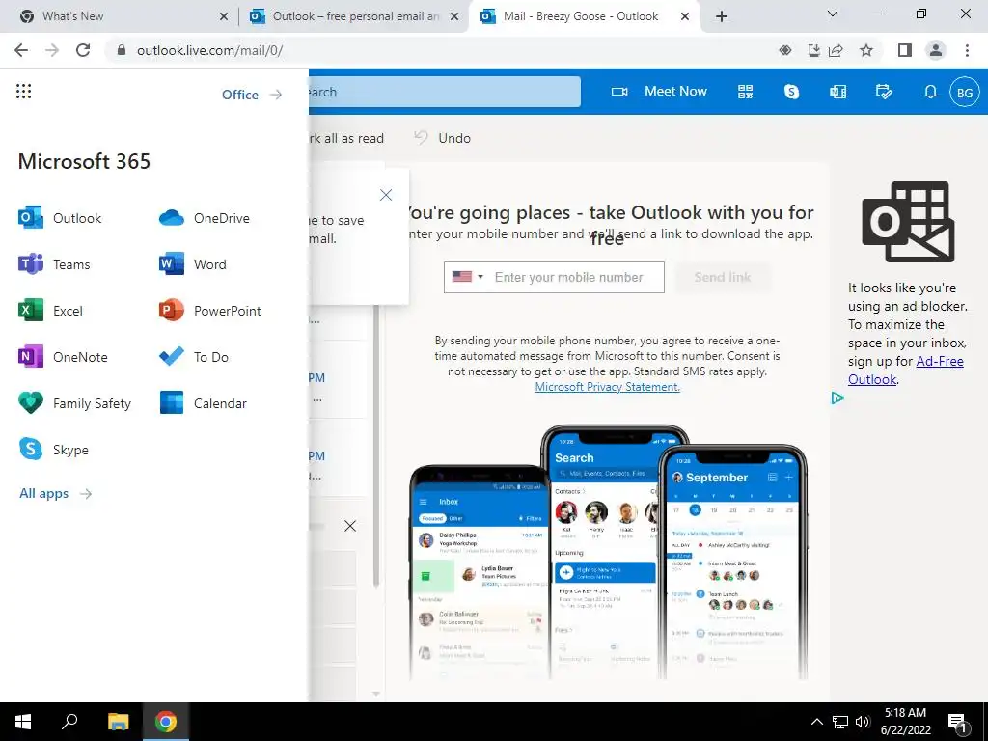988x741 pixels.
Task: Launch OneNote from the app launcher
Action: click(63, 357)
